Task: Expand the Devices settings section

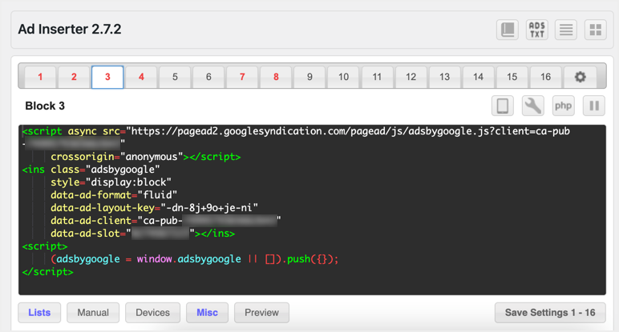Action: tap(152, 313)
